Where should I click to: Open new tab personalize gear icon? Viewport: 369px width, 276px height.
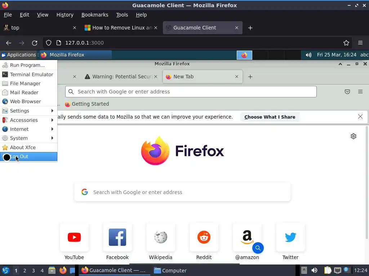point(354,136)
